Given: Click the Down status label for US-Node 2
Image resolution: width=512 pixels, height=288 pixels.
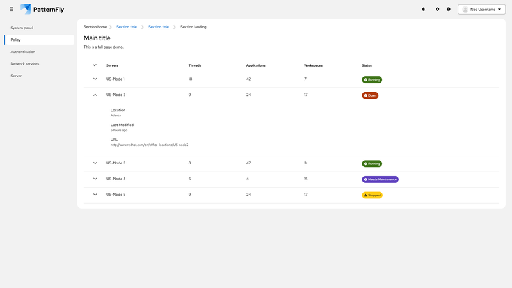Looking at the screenshot, I should [370, 95].
